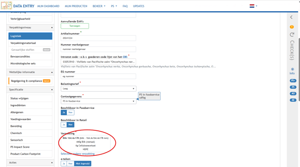Click the Intrastat code field
The image size is (300, 167).
tap(99, 62)
